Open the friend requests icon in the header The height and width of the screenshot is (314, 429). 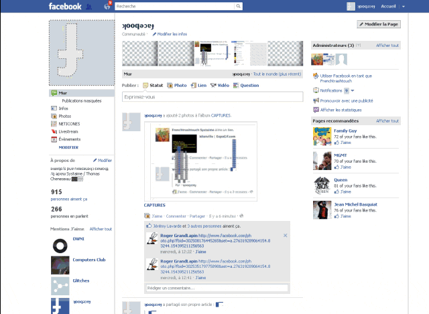(x=89, y=7)
